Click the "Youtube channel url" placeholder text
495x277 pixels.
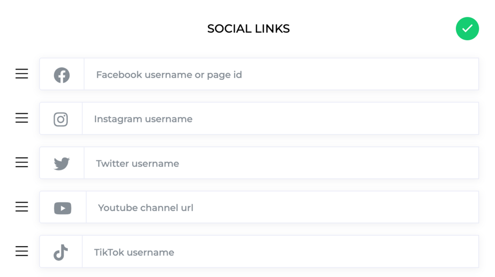click(x=146, y=208)
